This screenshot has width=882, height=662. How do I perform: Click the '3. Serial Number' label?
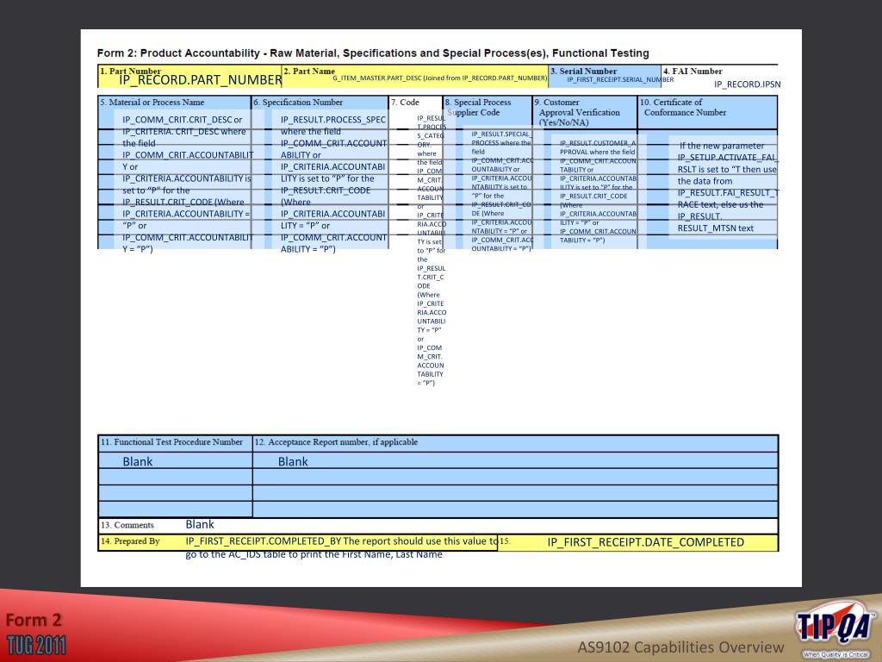coord(583,71)
